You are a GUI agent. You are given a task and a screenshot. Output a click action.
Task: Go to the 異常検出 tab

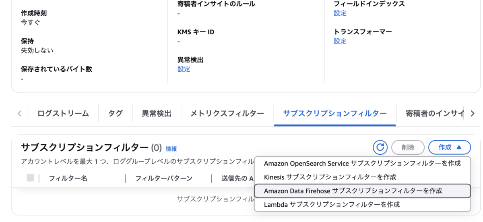tap(157, 114)
